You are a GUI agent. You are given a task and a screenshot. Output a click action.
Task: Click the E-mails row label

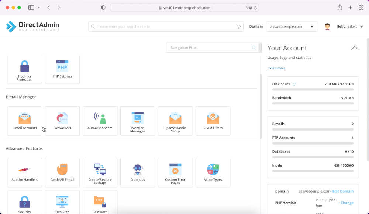point(278,124)
